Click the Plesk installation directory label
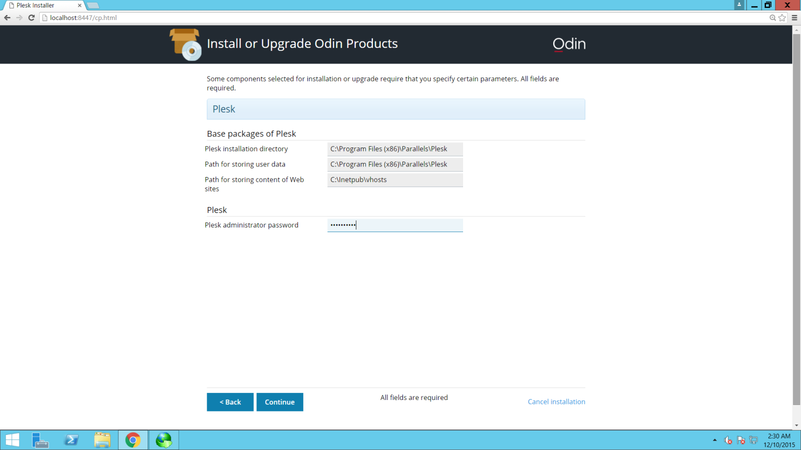The height and width of the screenshot is (450, 801). tap(246, 149)
